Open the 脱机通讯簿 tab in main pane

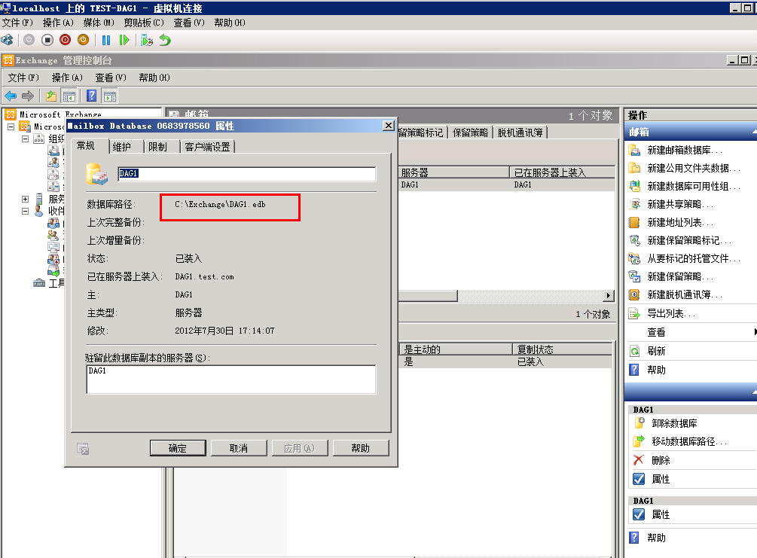click(520, 133)
